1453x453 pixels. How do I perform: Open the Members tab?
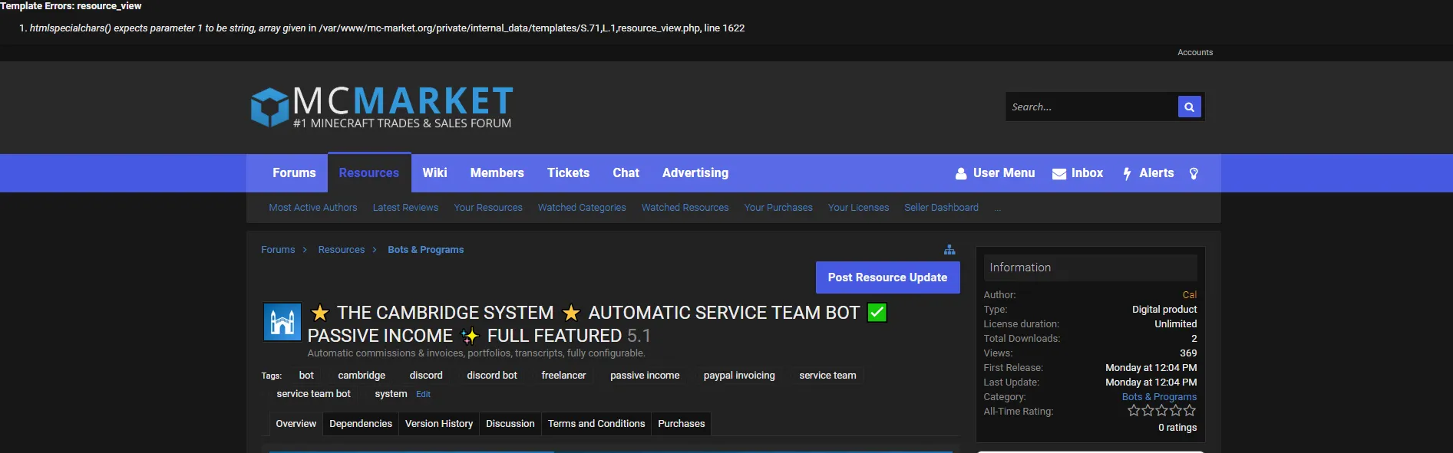pos(497,173)
